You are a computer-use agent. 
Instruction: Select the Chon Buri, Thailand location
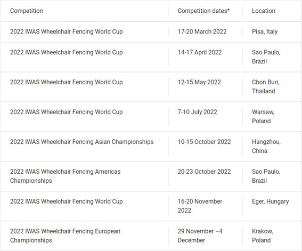point(266,86)
